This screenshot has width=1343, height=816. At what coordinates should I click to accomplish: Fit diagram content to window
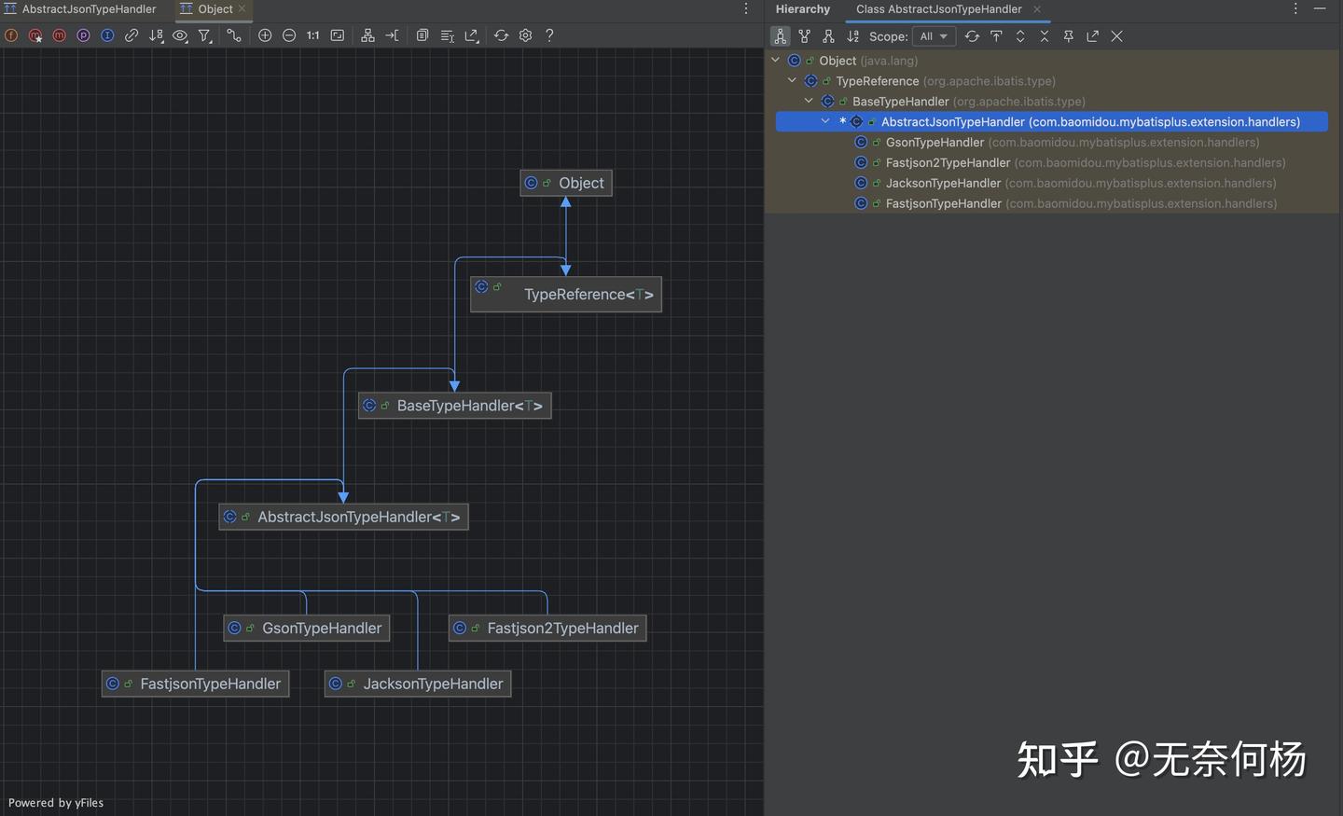click(x=338, y=35)
